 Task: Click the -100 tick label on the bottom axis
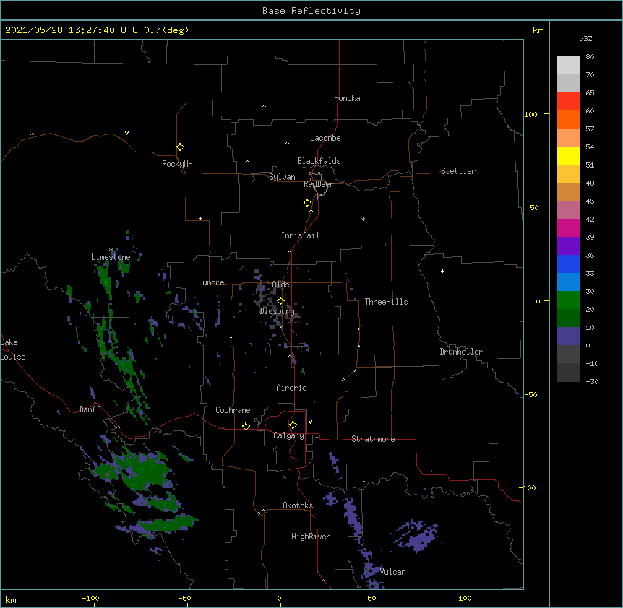pos(90,598)
